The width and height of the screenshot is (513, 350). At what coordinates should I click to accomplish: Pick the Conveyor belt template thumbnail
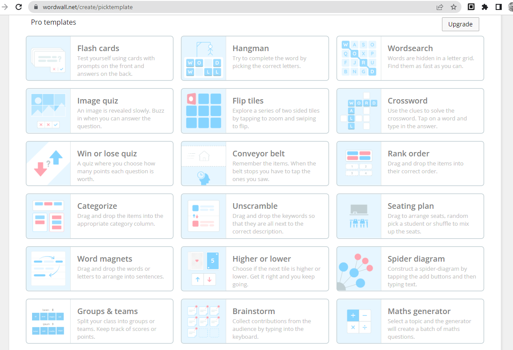203,164
